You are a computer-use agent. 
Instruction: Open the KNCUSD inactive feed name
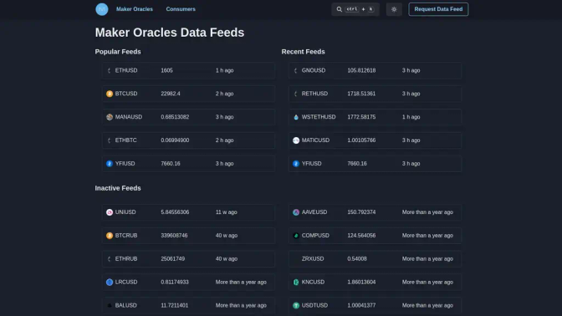click(x=313, y=283)
